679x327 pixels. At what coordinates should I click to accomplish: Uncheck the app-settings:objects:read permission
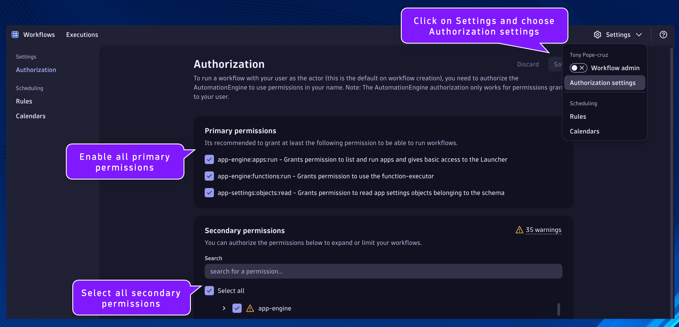pyautogui.click(x=209, y=193)
